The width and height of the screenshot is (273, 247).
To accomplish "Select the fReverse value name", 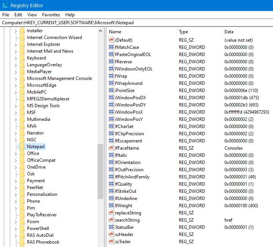I will click(123, 62).
